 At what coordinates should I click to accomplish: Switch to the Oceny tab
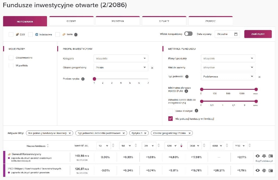[x=71, y=21]
